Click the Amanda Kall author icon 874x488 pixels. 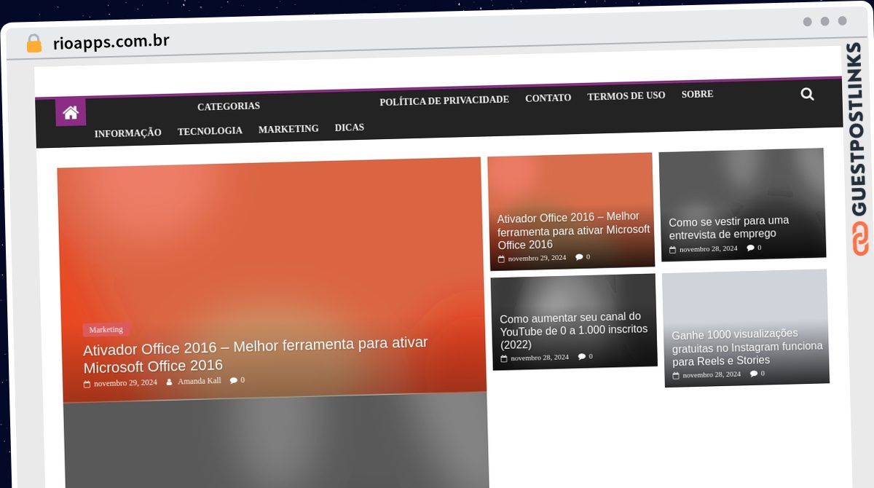pos(169,382)
